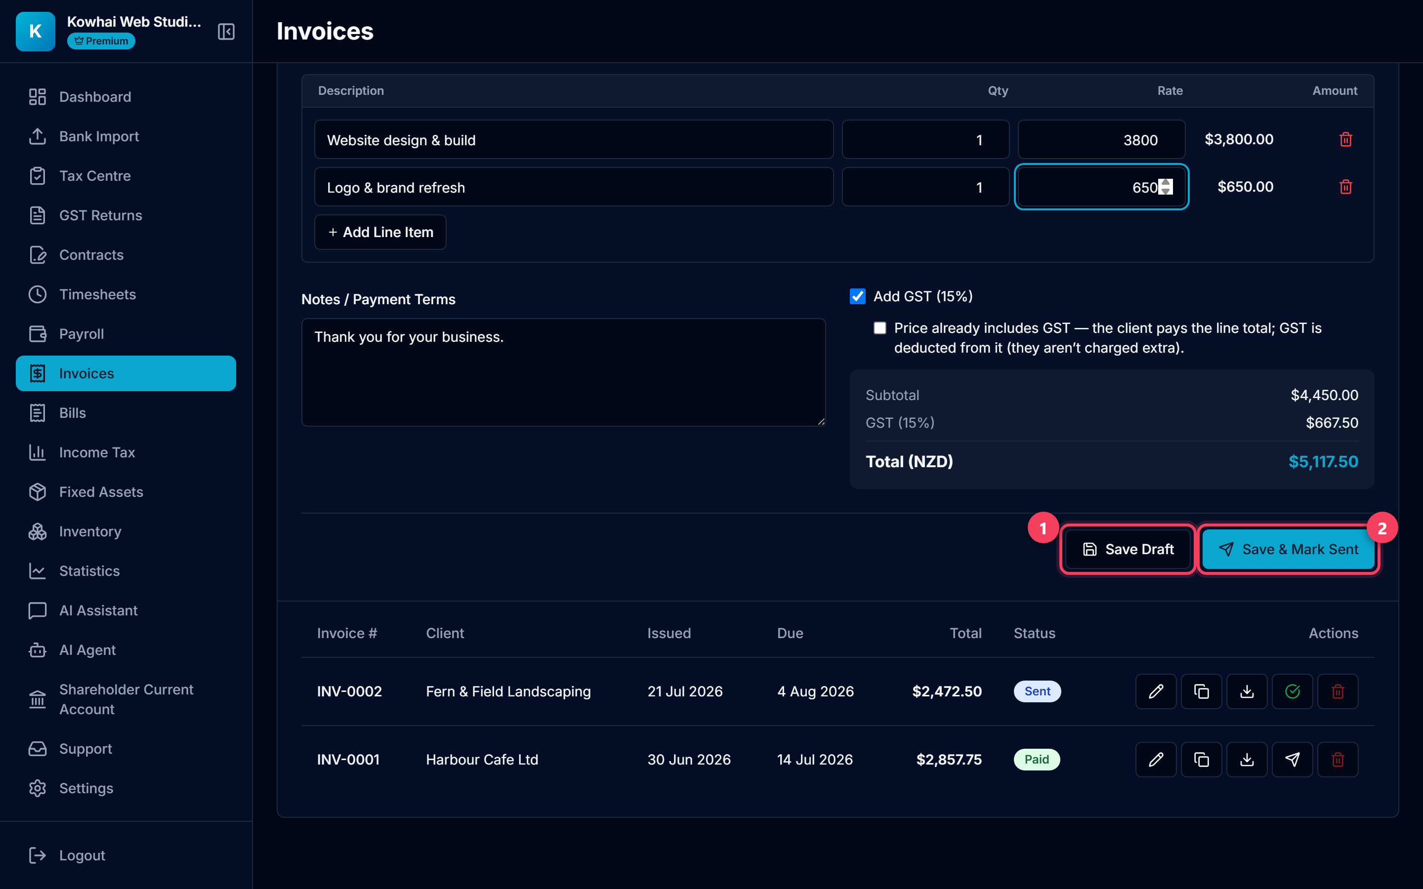Duplicate invoice INV-0002
This screenshot has width=1423, height=889.
click(x=1201, y=691)
